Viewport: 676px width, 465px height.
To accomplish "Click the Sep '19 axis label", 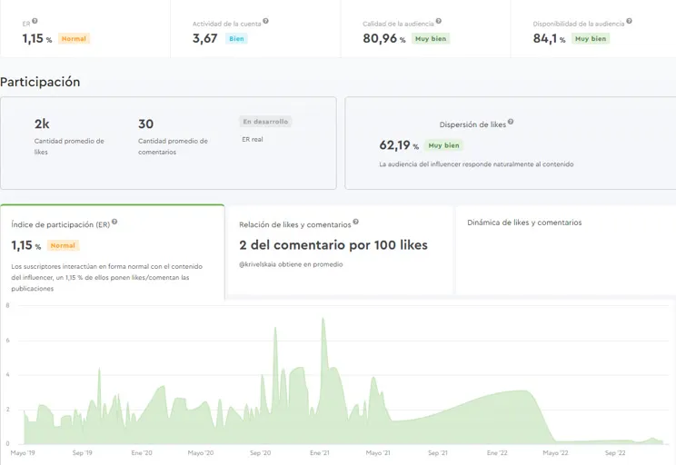I will click(83, 453).
